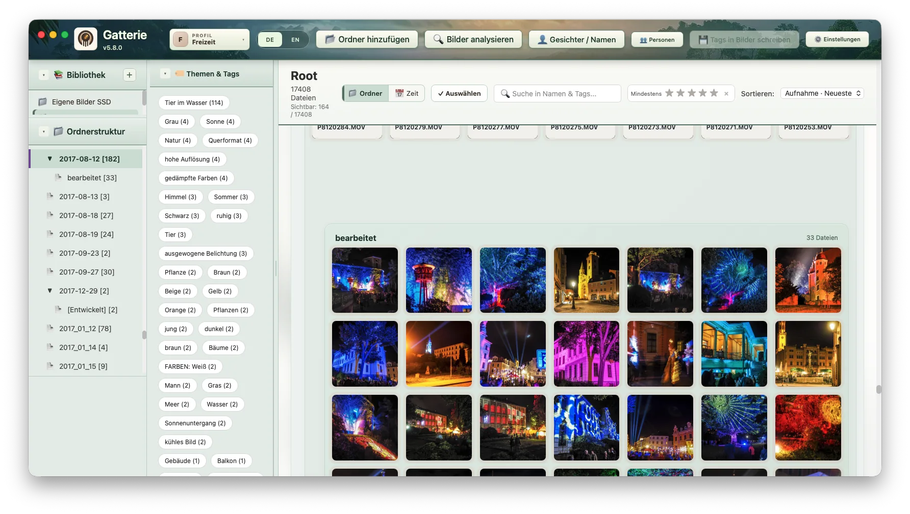The width and height of the screenshot is (910, 514).
Task: Open Gesichter / Namen
Action: point(576,39)
